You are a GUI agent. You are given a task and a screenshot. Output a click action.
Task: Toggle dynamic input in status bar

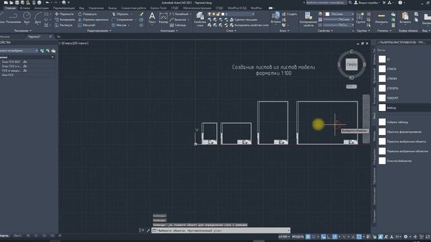[323, 237]
